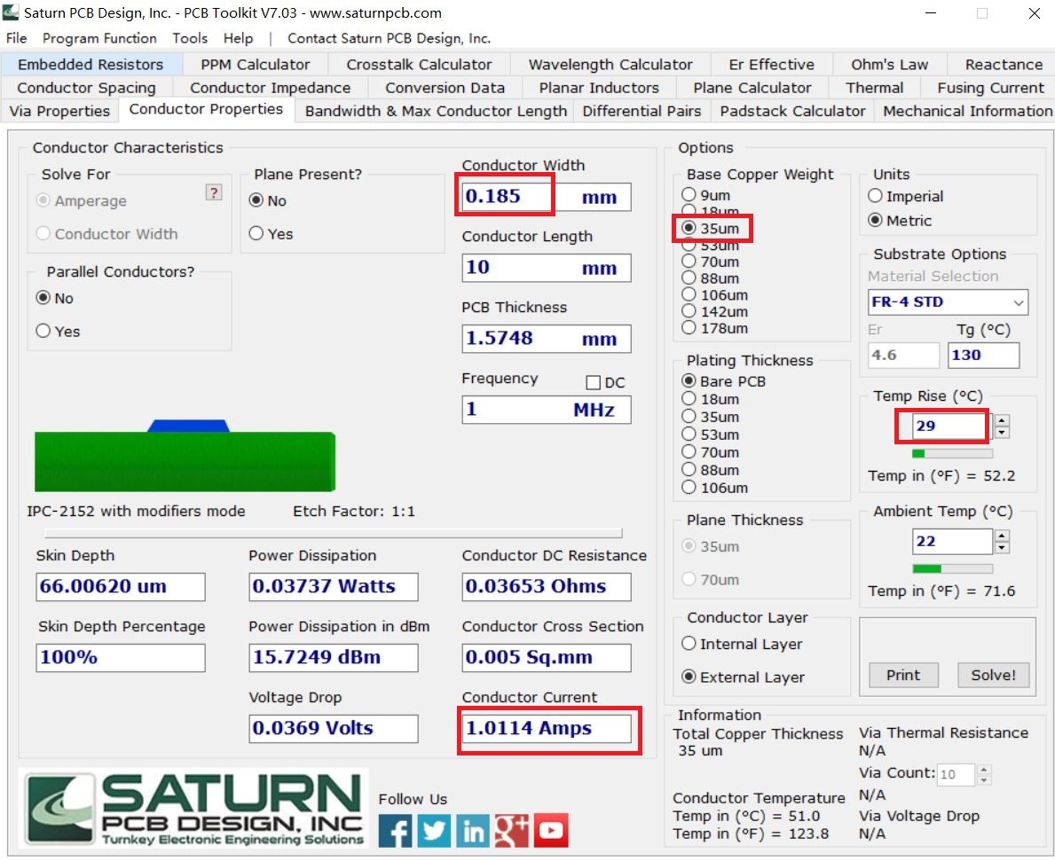
Task: Open the Google Plus icon link
Action: click(x=512, y=831)
